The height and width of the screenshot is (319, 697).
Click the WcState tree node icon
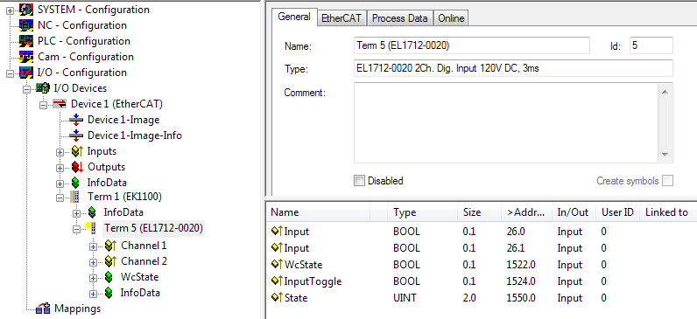[109, 277]
